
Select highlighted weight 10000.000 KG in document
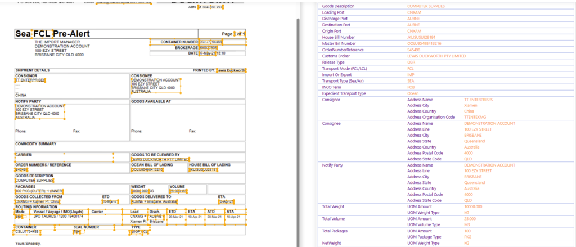143,191
